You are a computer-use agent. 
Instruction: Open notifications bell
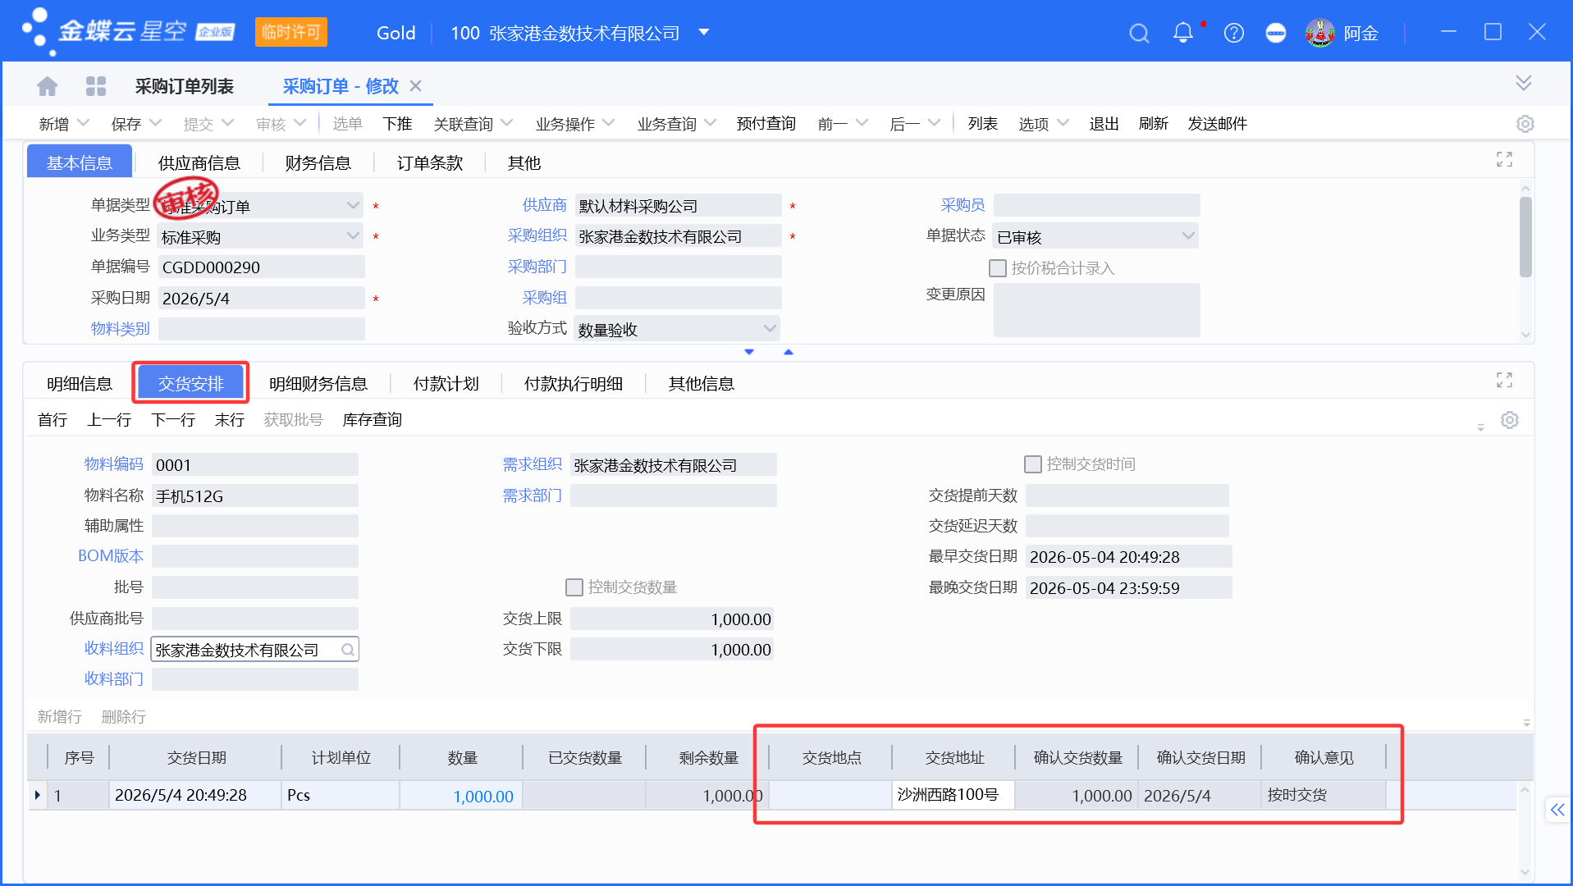(x=1182, y=33)
